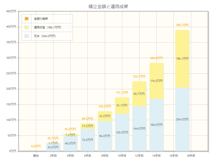Click the 144.0万円 blue segment value
This screenshot has height=160, width=218.
[139, 129]
